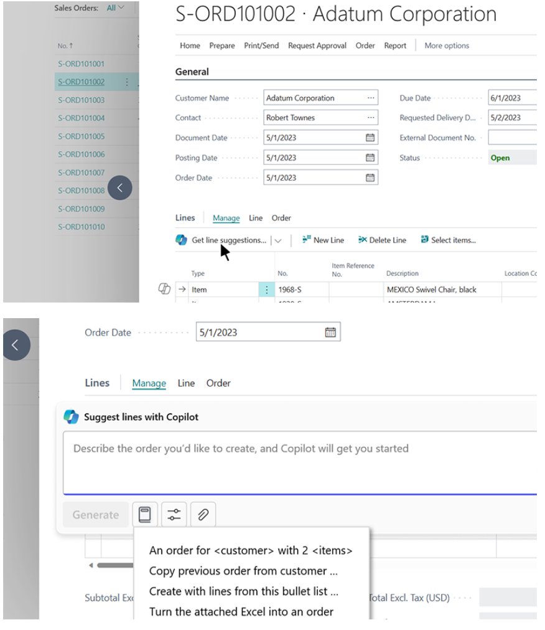Screen dimensions: 545x630
Task: Open sales order S-ORD101009
Action: point(81,209)
